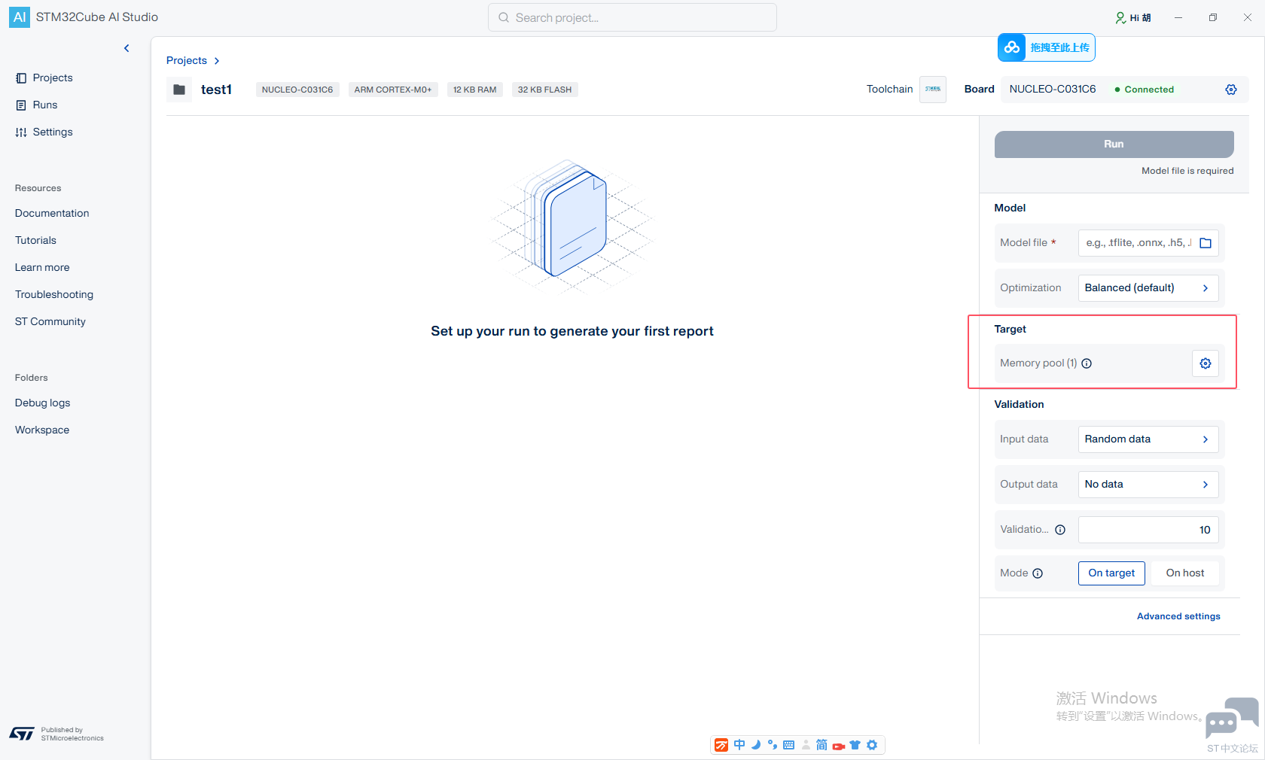1265x760 pixels.
Task: Open the user account icon
Action: (x=1120, y=17)
